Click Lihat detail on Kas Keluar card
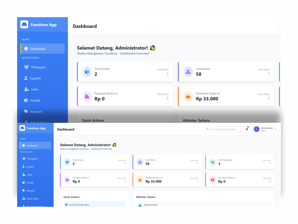This screenshot has height=224, width=298. coord(266,178)
